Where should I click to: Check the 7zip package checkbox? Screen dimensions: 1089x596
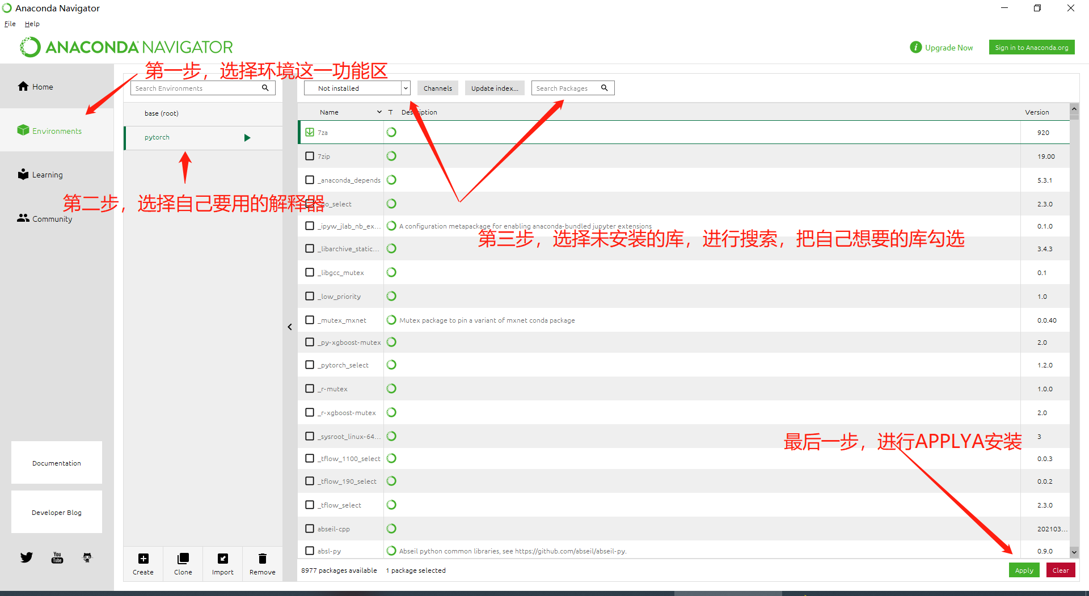[x=310, y=156]
